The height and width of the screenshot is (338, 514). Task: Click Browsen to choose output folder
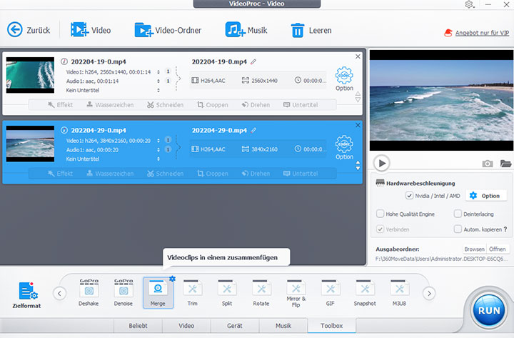[473, 249]
